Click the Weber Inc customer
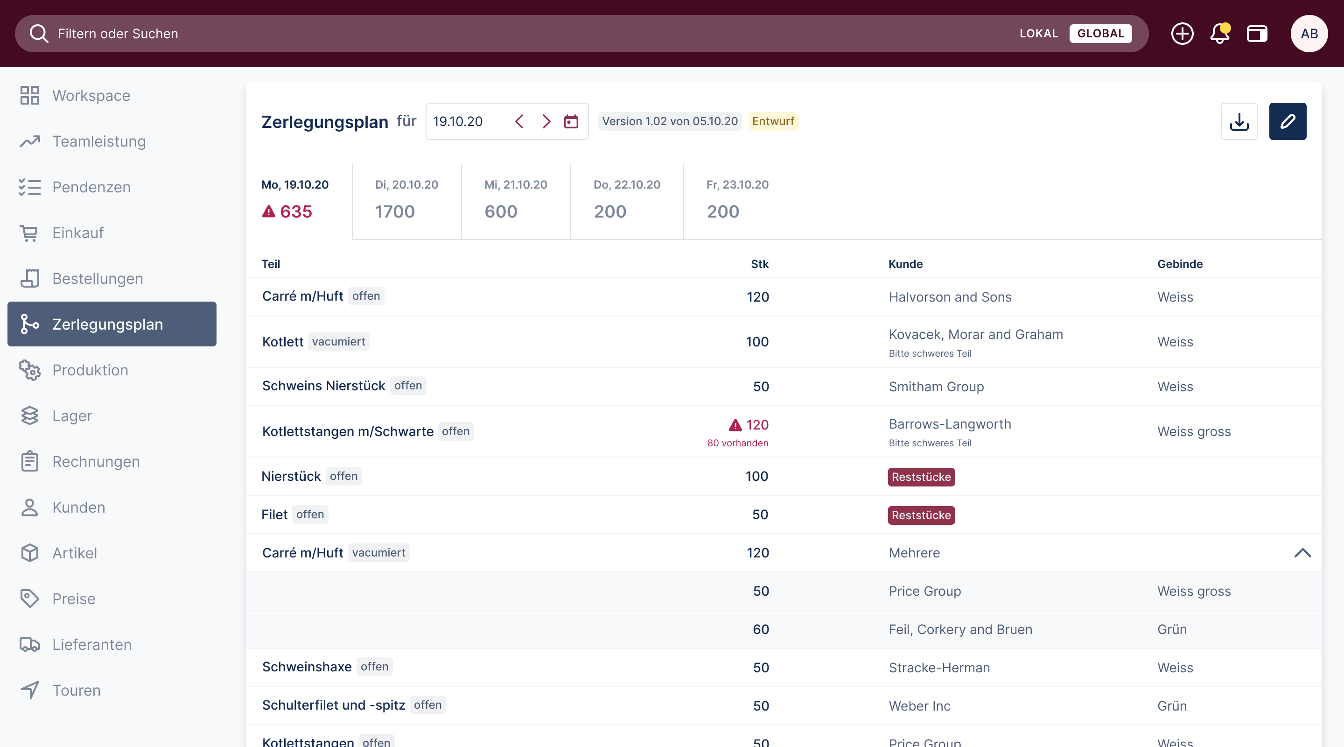 [919, 706]
